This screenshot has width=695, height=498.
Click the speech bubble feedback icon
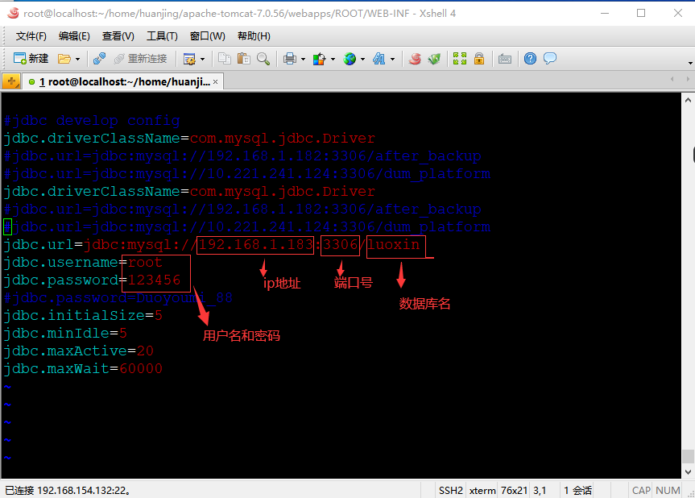tap(550, 59)
